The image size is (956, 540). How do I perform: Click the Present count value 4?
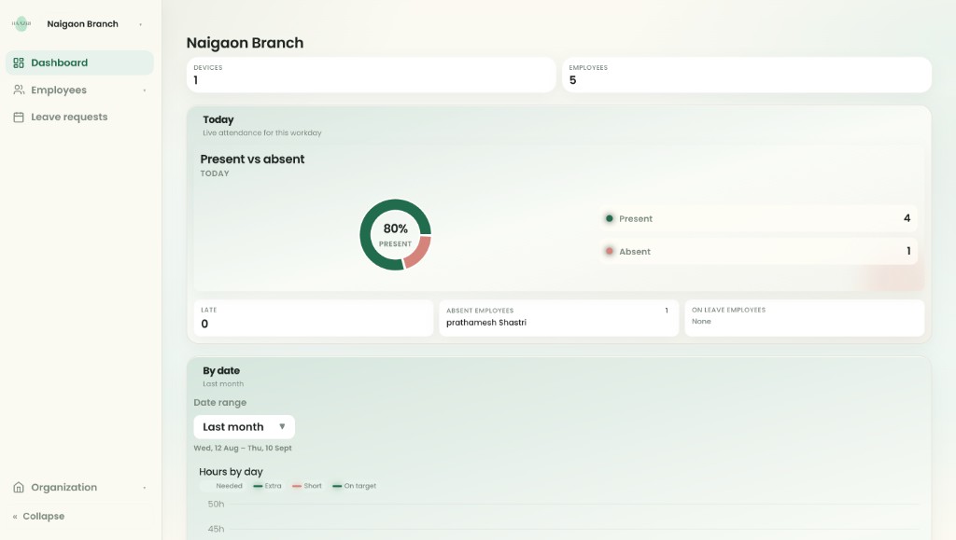pos(907,218)
